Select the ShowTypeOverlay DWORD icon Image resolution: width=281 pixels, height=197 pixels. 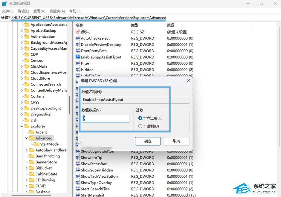click(78, 183)
